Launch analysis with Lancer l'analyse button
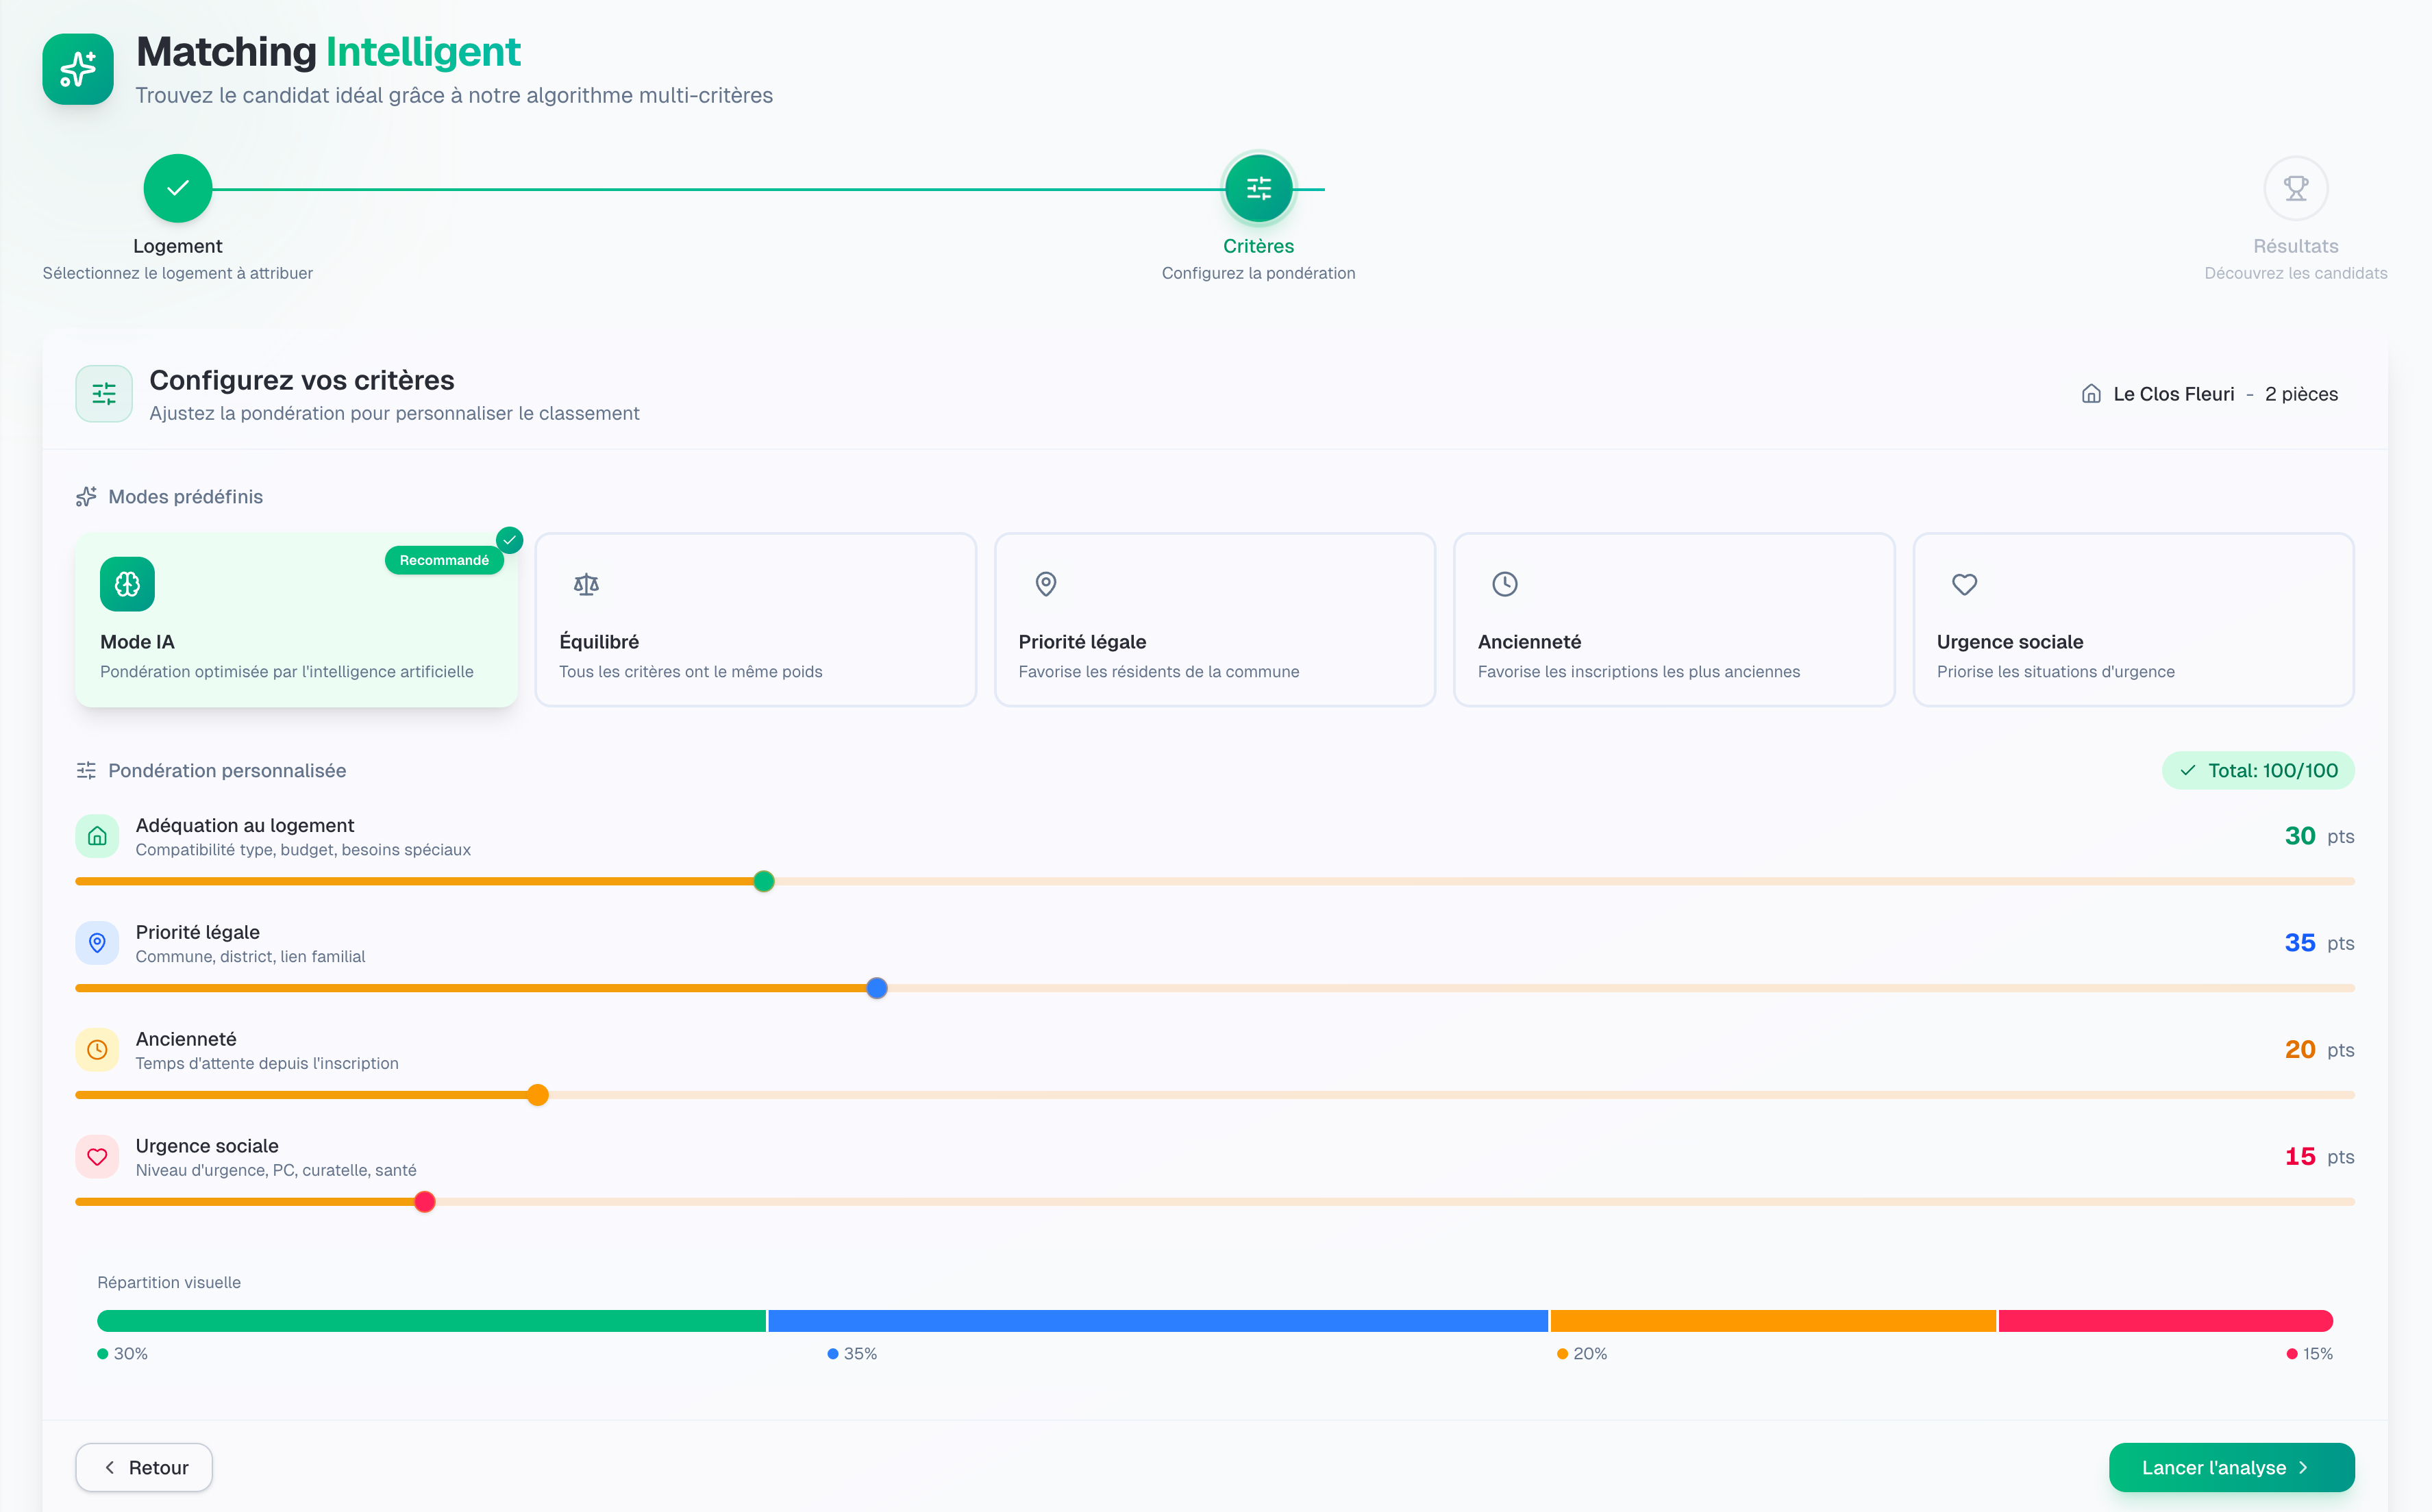The image size is (2432, 1512). click(x=2230, y=1467)
